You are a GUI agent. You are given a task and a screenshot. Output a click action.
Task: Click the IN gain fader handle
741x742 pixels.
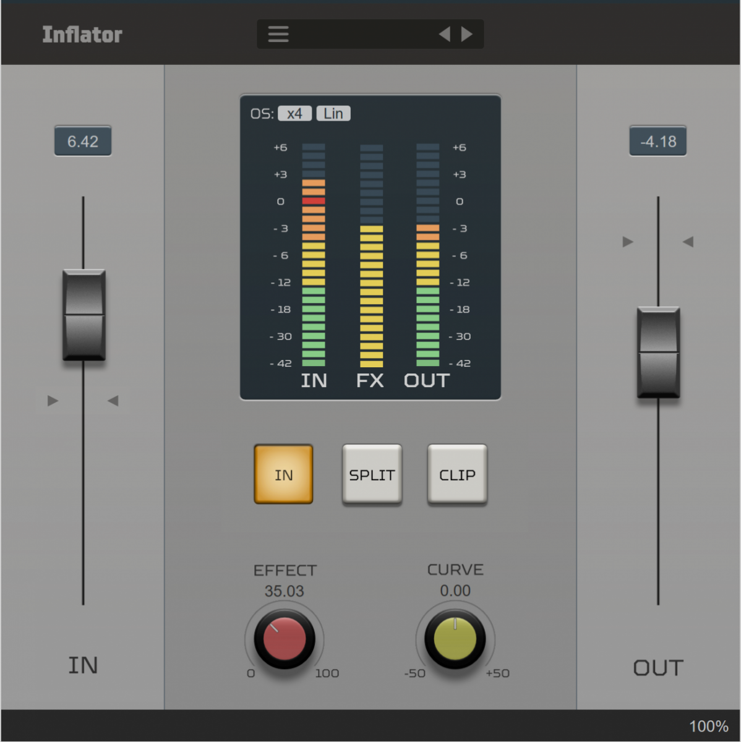[x=84, y=315]
